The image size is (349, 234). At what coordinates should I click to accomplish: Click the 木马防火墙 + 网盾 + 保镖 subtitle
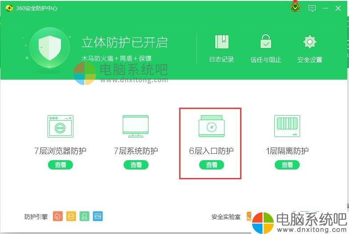click(116, 59)
